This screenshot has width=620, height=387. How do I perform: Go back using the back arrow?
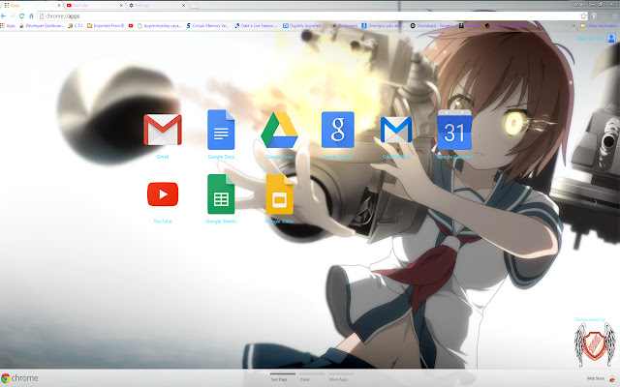coord(4,15)
